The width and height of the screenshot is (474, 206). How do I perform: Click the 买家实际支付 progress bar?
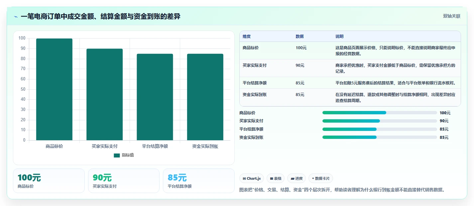[380, 121]
